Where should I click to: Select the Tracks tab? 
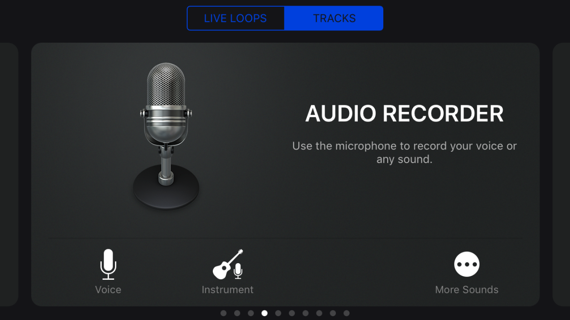click(334, 18)
